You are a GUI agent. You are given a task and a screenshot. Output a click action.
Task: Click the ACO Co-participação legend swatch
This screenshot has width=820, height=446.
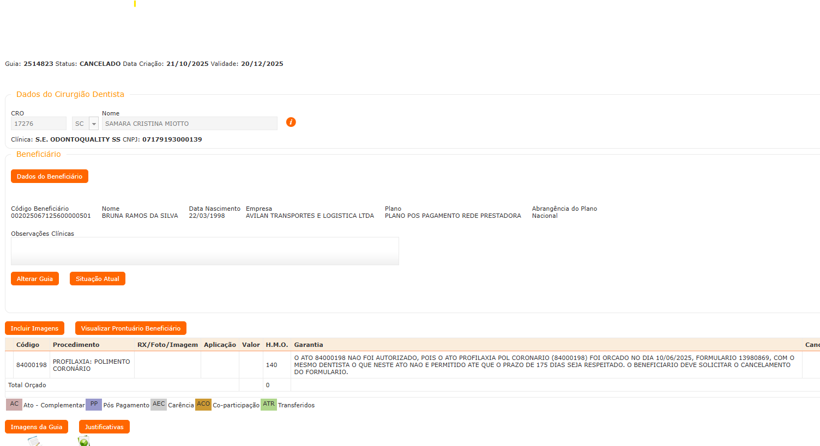(203, 405)
